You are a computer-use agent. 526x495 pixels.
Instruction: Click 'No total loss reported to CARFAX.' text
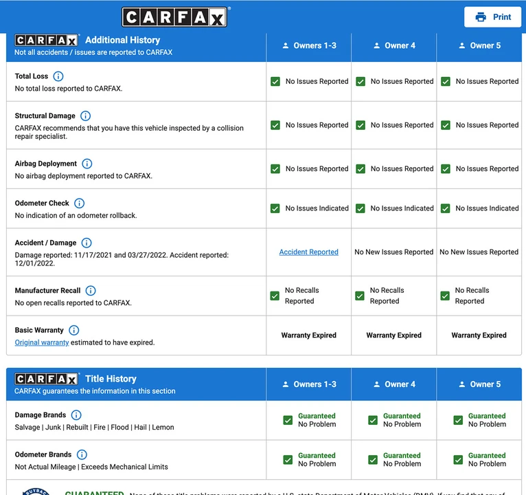pos(69,89)
